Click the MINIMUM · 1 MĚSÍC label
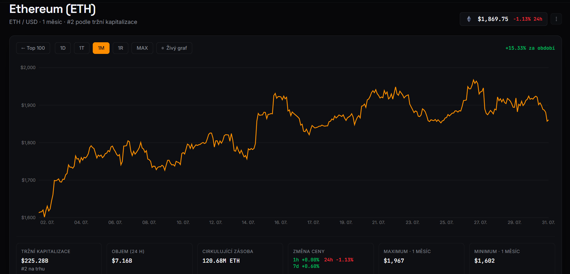The width and height of the screenshot is (570, 274). [497, 251]
